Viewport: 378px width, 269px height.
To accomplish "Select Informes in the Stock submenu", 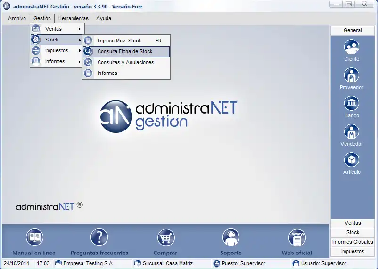I will (x=126, y=73).
